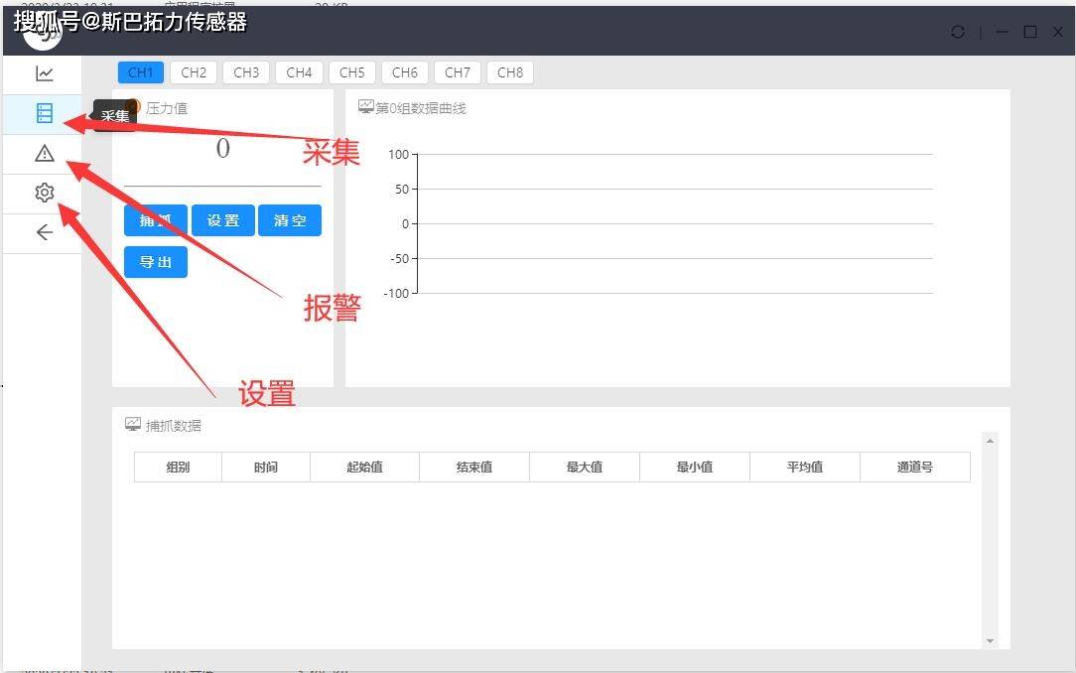Click the blue 设置 button
The width and height of the screenshot is (1076, 673).
point(223,220)
